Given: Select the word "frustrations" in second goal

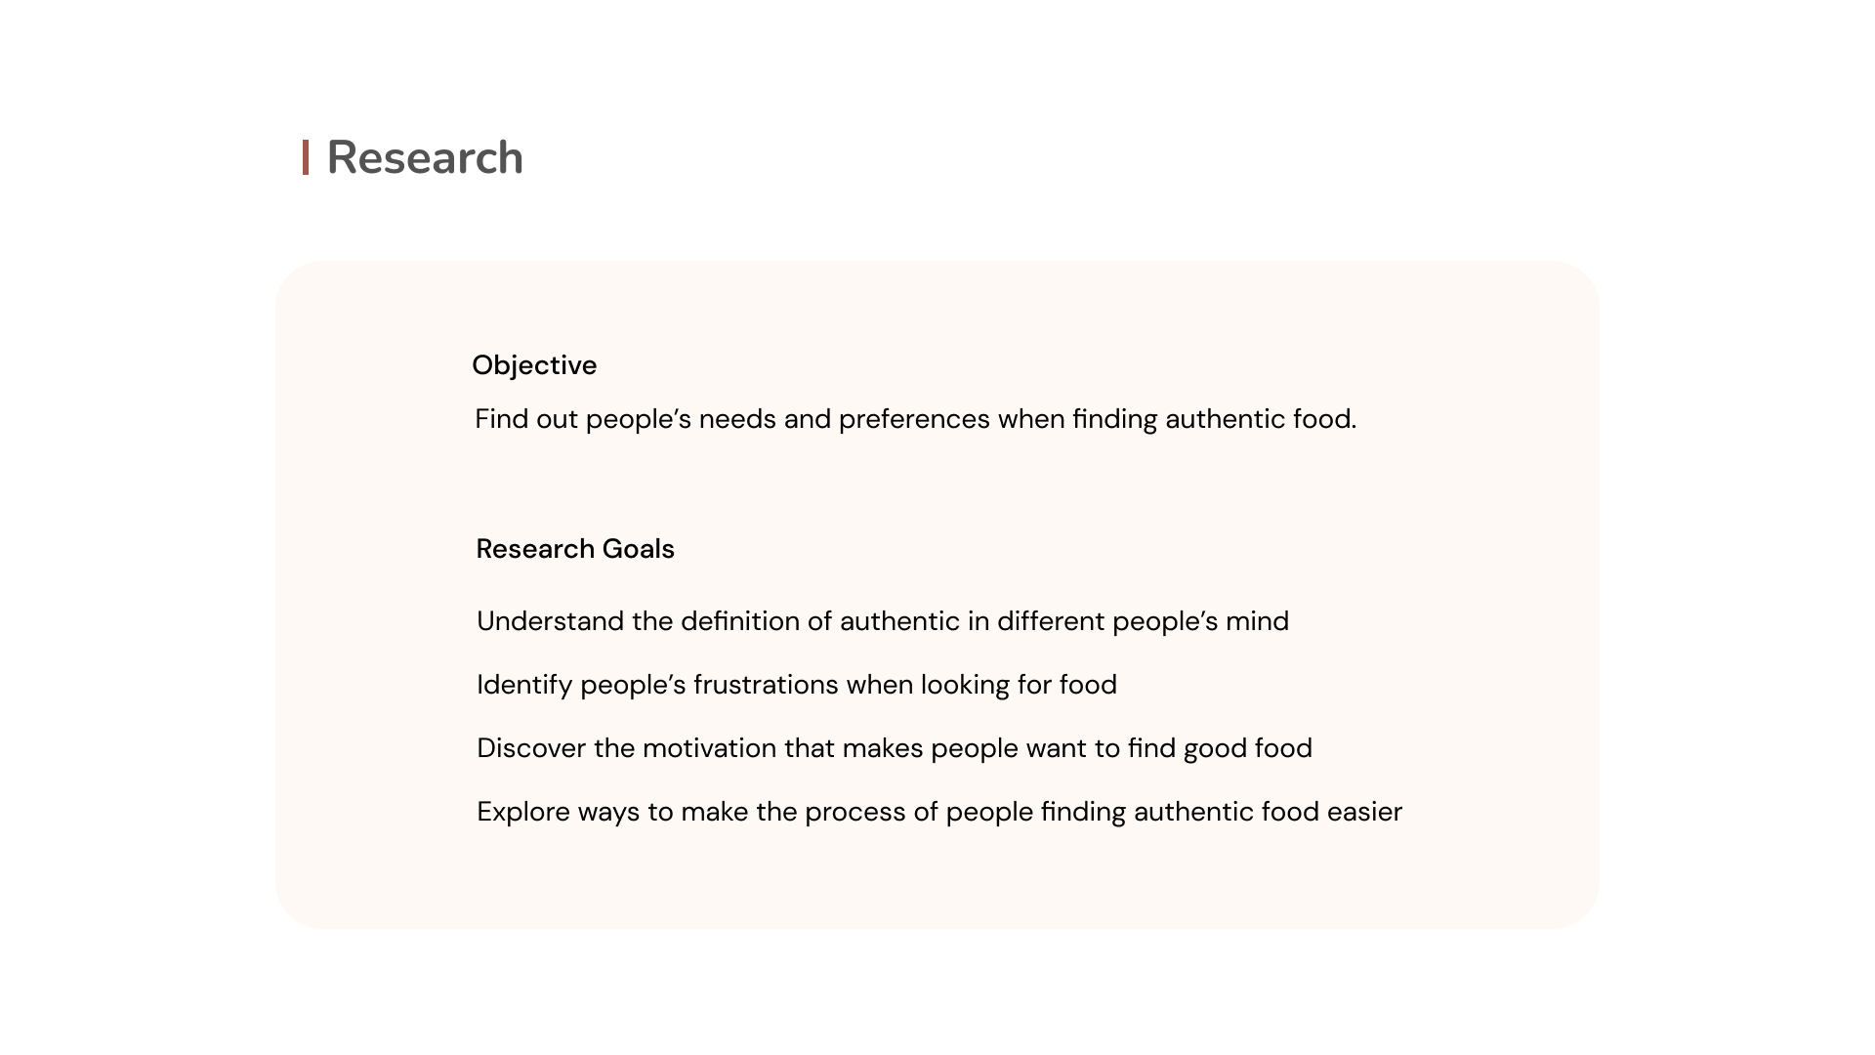Looking at the screenshot, I should pyautogui.click(x=766, y=685).
